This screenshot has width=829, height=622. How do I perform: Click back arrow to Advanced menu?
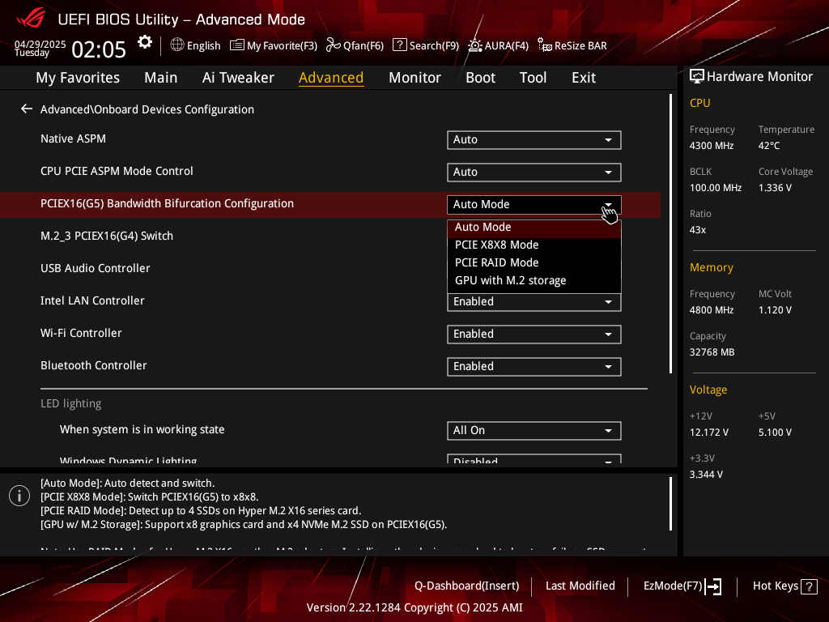(27, 109)
